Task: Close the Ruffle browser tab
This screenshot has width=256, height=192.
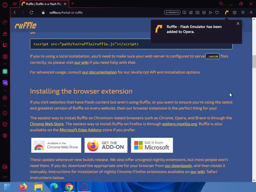Action: [65, 4]
